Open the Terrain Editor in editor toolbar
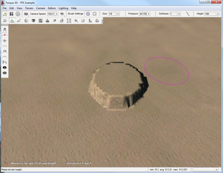The width and height of the screenshot is (223, 173). point(12,21)
